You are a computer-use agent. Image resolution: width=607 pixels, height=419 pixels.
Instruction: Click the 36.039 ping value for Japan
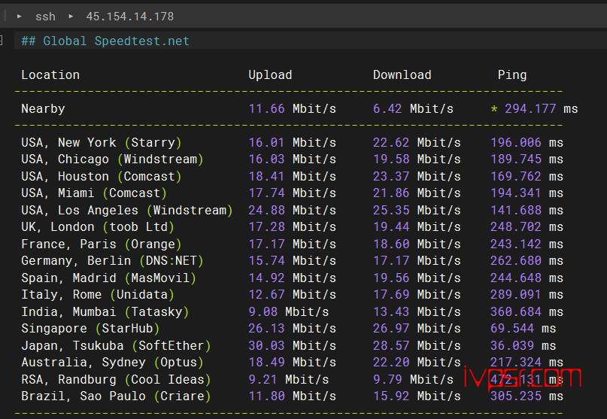click(511, 345)
